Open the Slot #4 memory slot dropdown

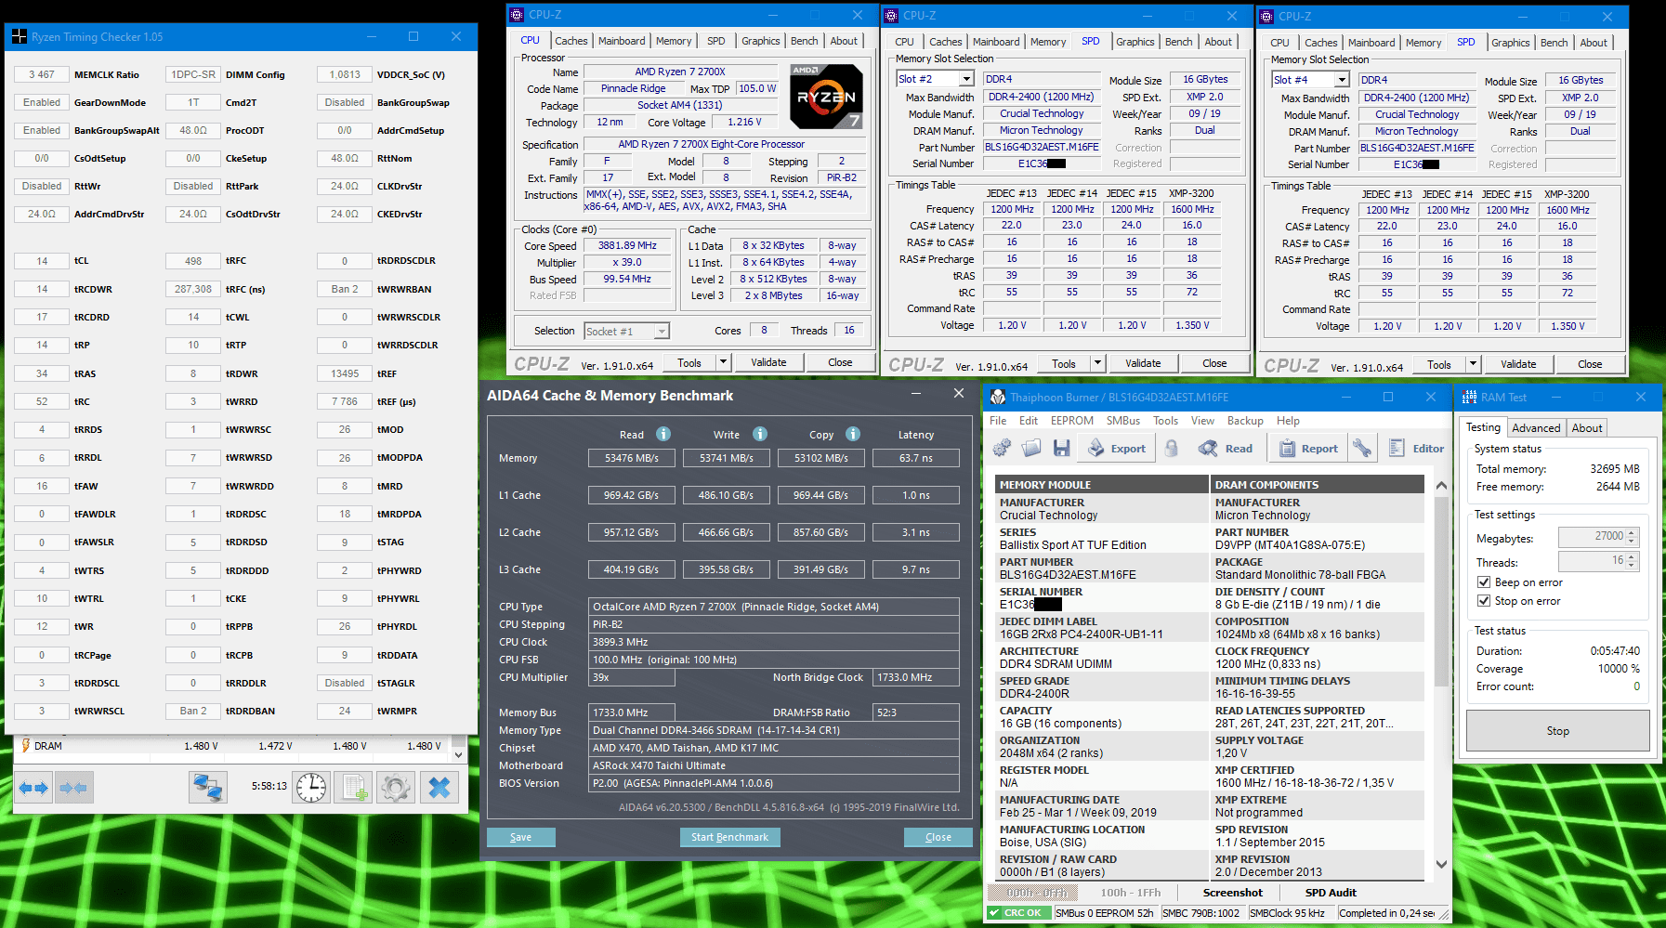pyautogui.click(x=1342, y=80)
